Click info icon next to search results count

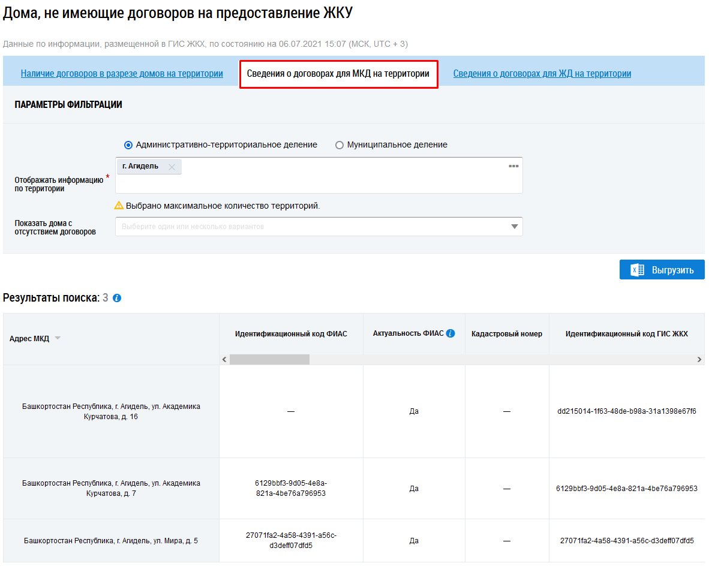tap(116, 298)
